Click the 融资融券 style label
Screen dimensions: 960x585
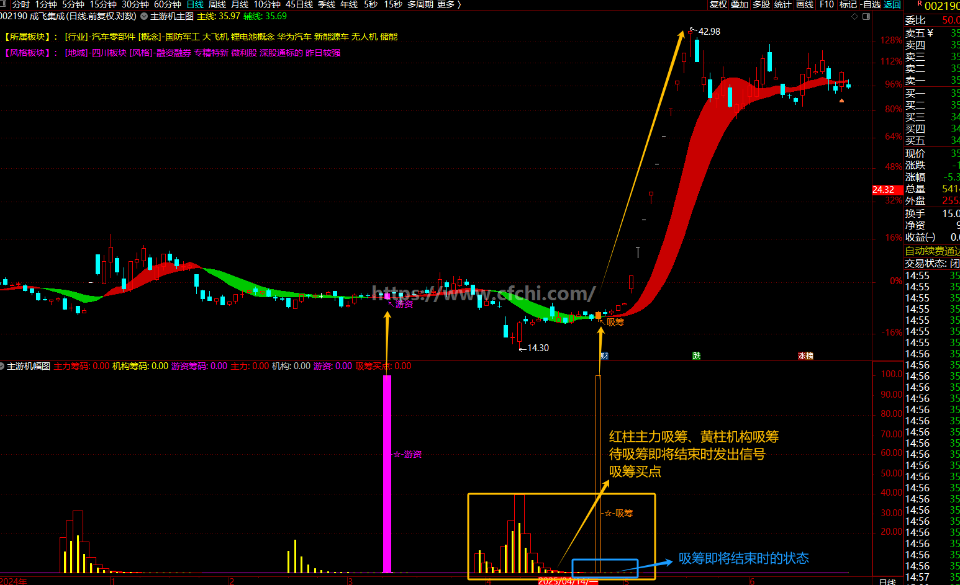(x=174, y=53)
